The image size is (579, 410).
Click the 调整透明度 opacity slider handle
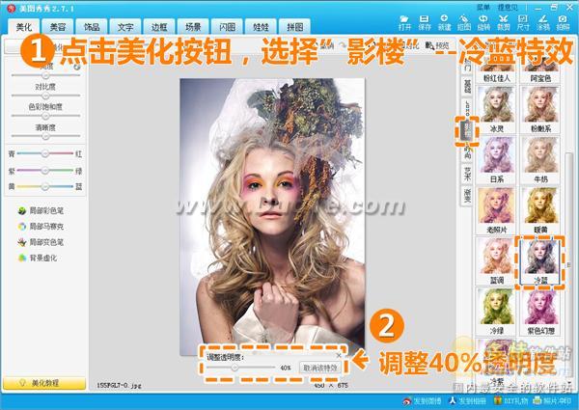(234, 368)
